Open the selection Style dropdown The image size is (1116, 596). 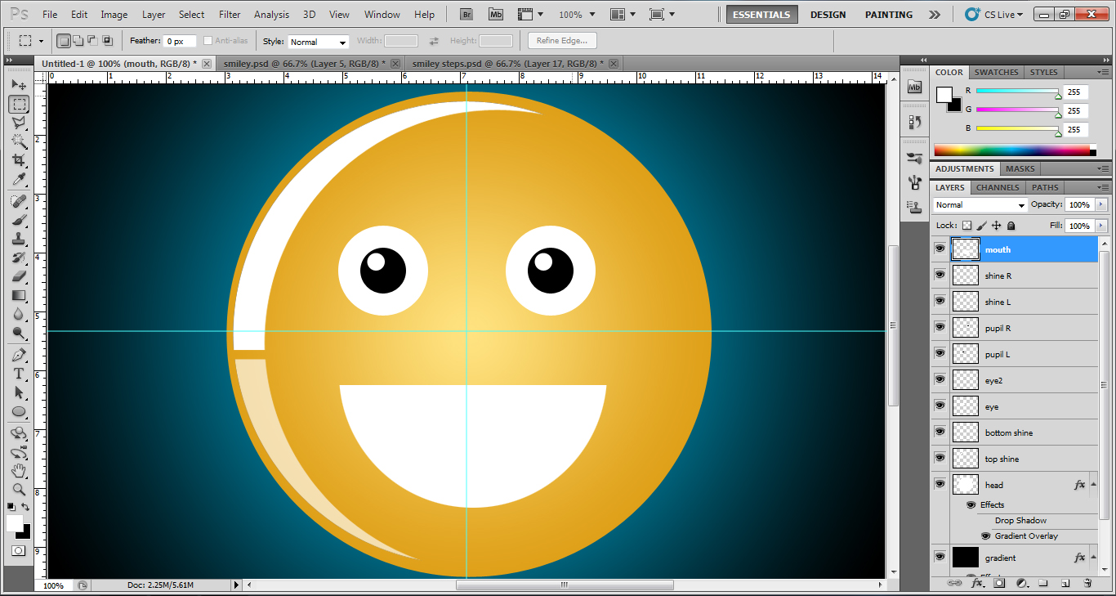(318, 41)
